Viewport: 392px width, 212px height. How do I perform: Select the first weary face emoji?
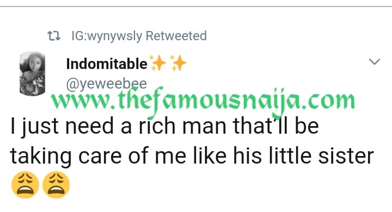coord(25,185)
